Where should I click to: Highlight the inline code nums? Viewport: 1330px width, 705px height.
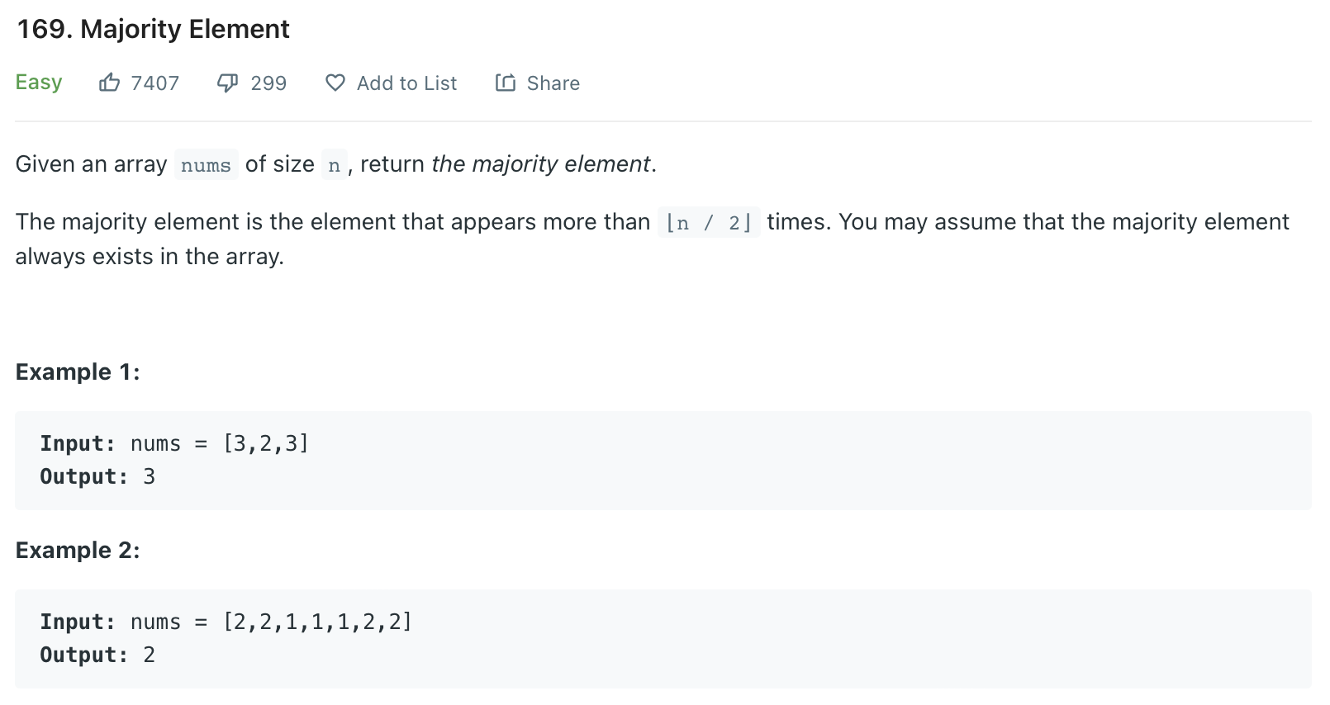[x=206, y=164]
